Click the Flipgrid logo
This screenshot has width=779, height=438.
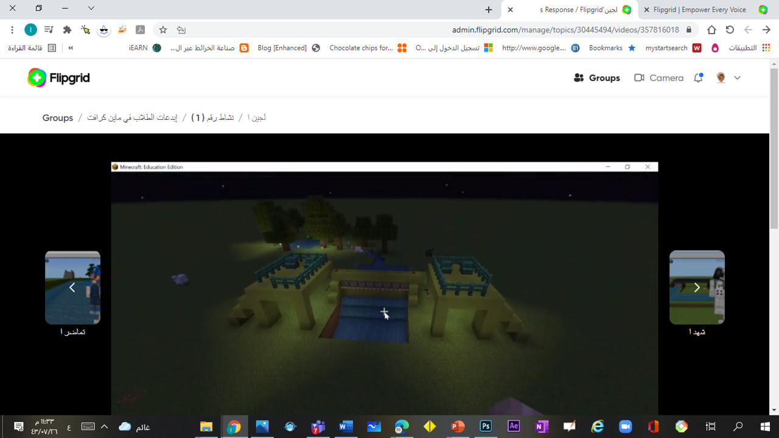58,78
